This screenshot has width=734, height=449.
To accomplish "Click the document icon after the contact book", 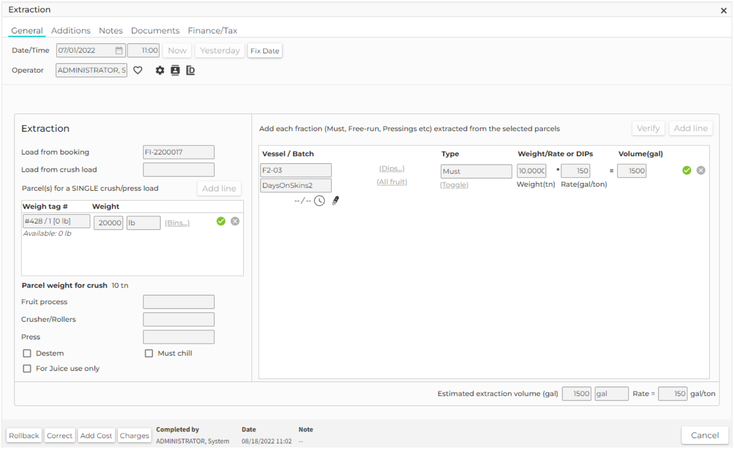I will pyautogui.click(x=191, y=70).
